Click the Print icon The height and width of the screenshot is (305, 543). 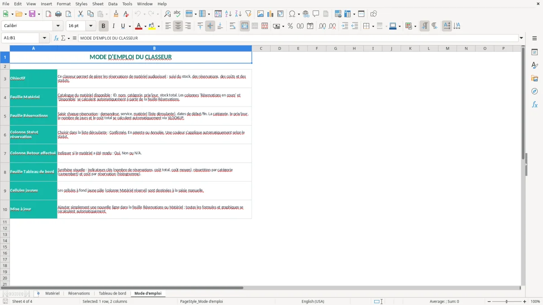[58, 14]
